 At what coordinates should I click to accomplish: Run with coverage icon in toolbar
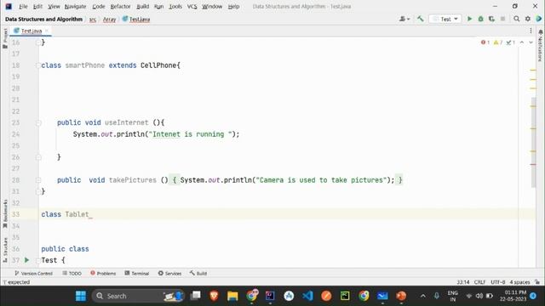pos(491,19)
